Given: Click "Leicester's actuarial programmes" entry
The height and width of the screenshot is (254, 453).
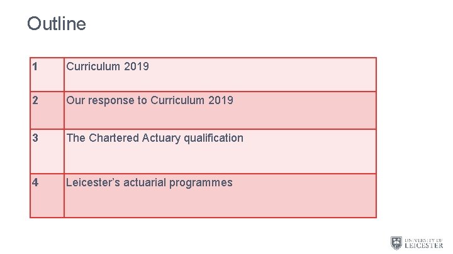Looking at the screenshot, I should (149, 183).
